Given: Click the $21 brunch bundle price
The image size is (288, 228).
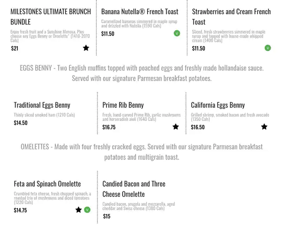Looking at the screenshot, I should [15, 48].
